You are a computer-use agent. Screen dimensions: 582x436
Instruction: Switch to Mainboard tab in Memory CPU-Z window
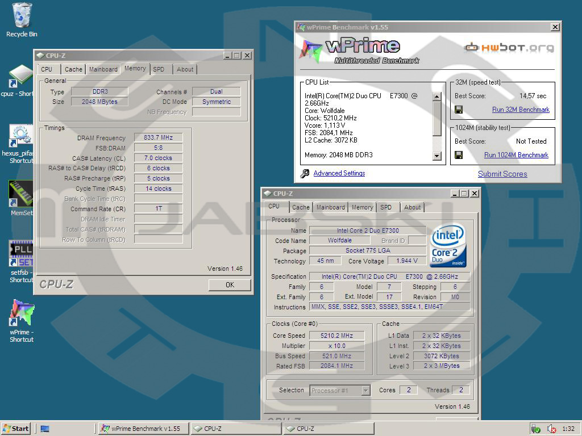click(x=103, y=69)
